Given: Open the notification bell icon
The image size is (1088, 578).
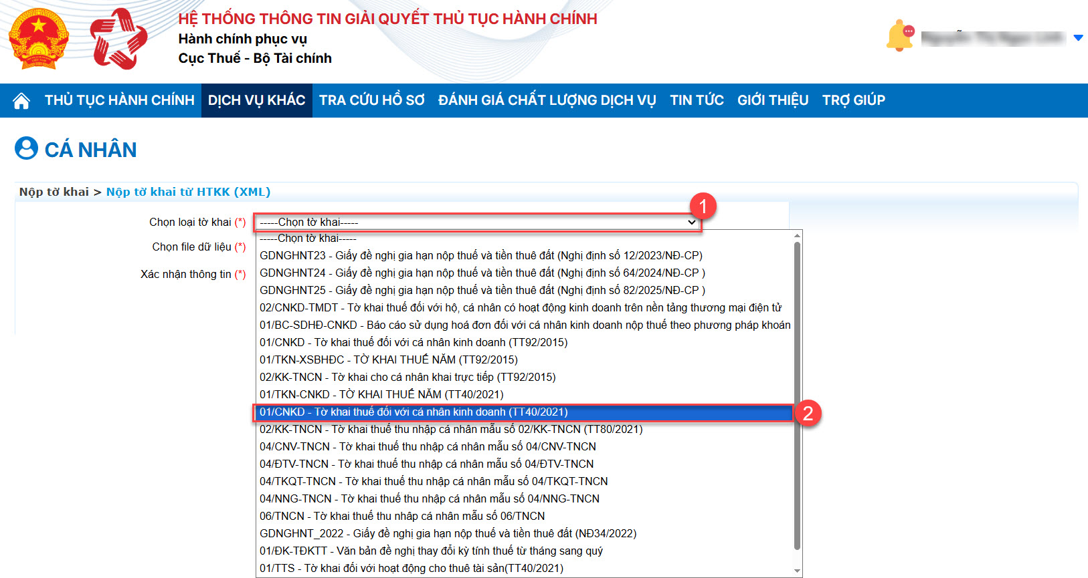Looking at the screenshot, I should pyautogui.click(x=899, y=36).
